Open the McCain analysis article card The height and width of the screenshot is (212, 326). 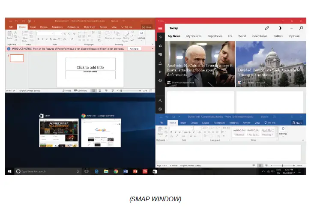[x=200, y=64]
